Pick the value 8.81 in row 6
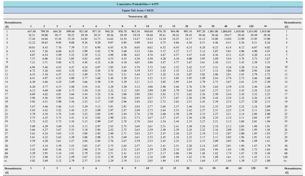 click(32, 51)
